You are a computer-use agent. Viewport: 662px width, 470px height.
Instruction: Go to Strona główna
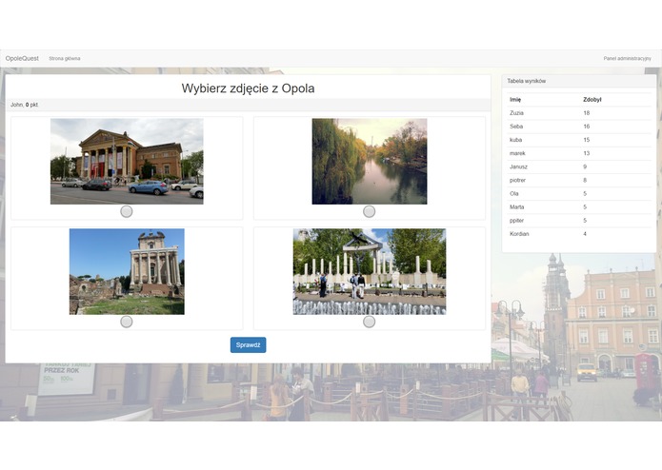point(65,59)
